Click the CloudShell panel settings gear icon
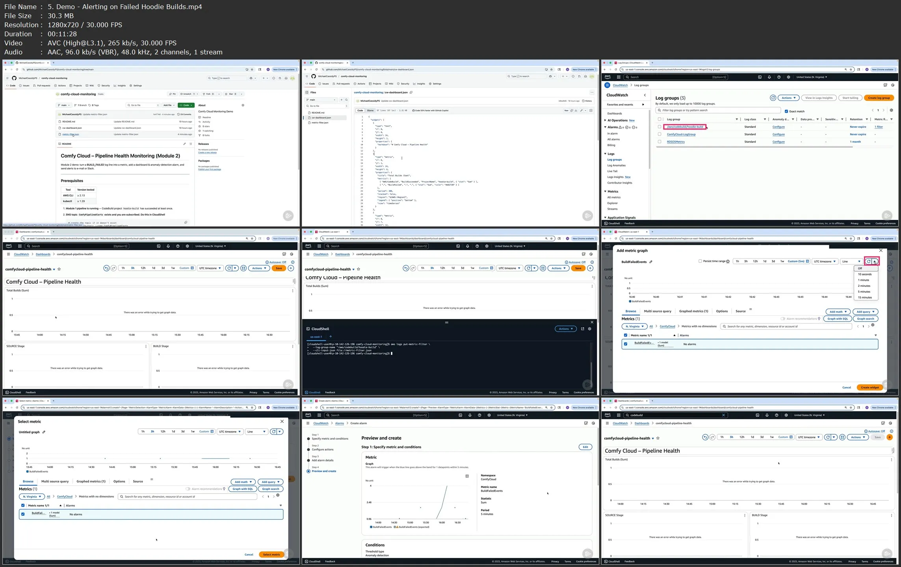 (x=590, y=329)
